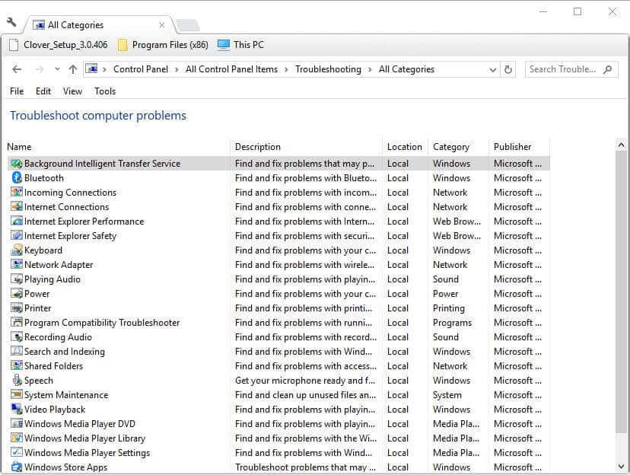The width and height of the screenshot is (630, 475).
Task: Open the Video Playback troubleshooter icon
Action: click(x=17, y=409)
